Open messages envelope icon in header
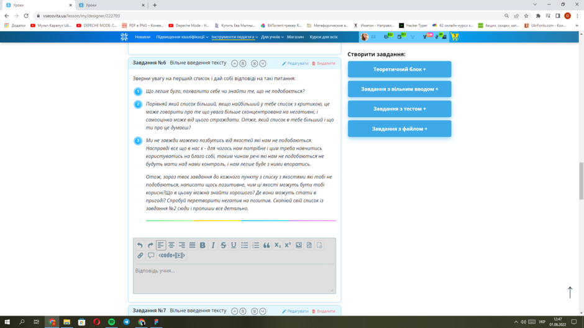The width and height of the screenshot is (584, 328). tap(373, 37)
